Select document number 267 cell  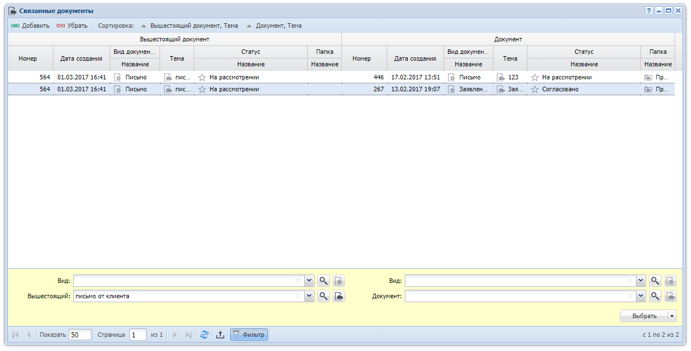364,89
